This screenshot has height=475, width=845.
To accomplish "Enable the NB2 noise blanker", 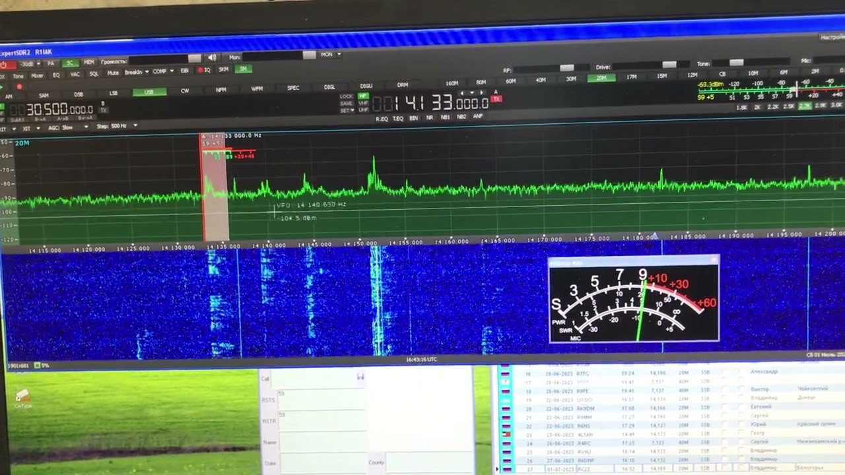I will pyautogui.click(x=461, y=117).
